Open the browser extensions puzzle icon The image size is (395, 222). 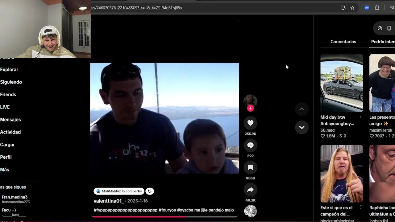click(x=377, y=8)
